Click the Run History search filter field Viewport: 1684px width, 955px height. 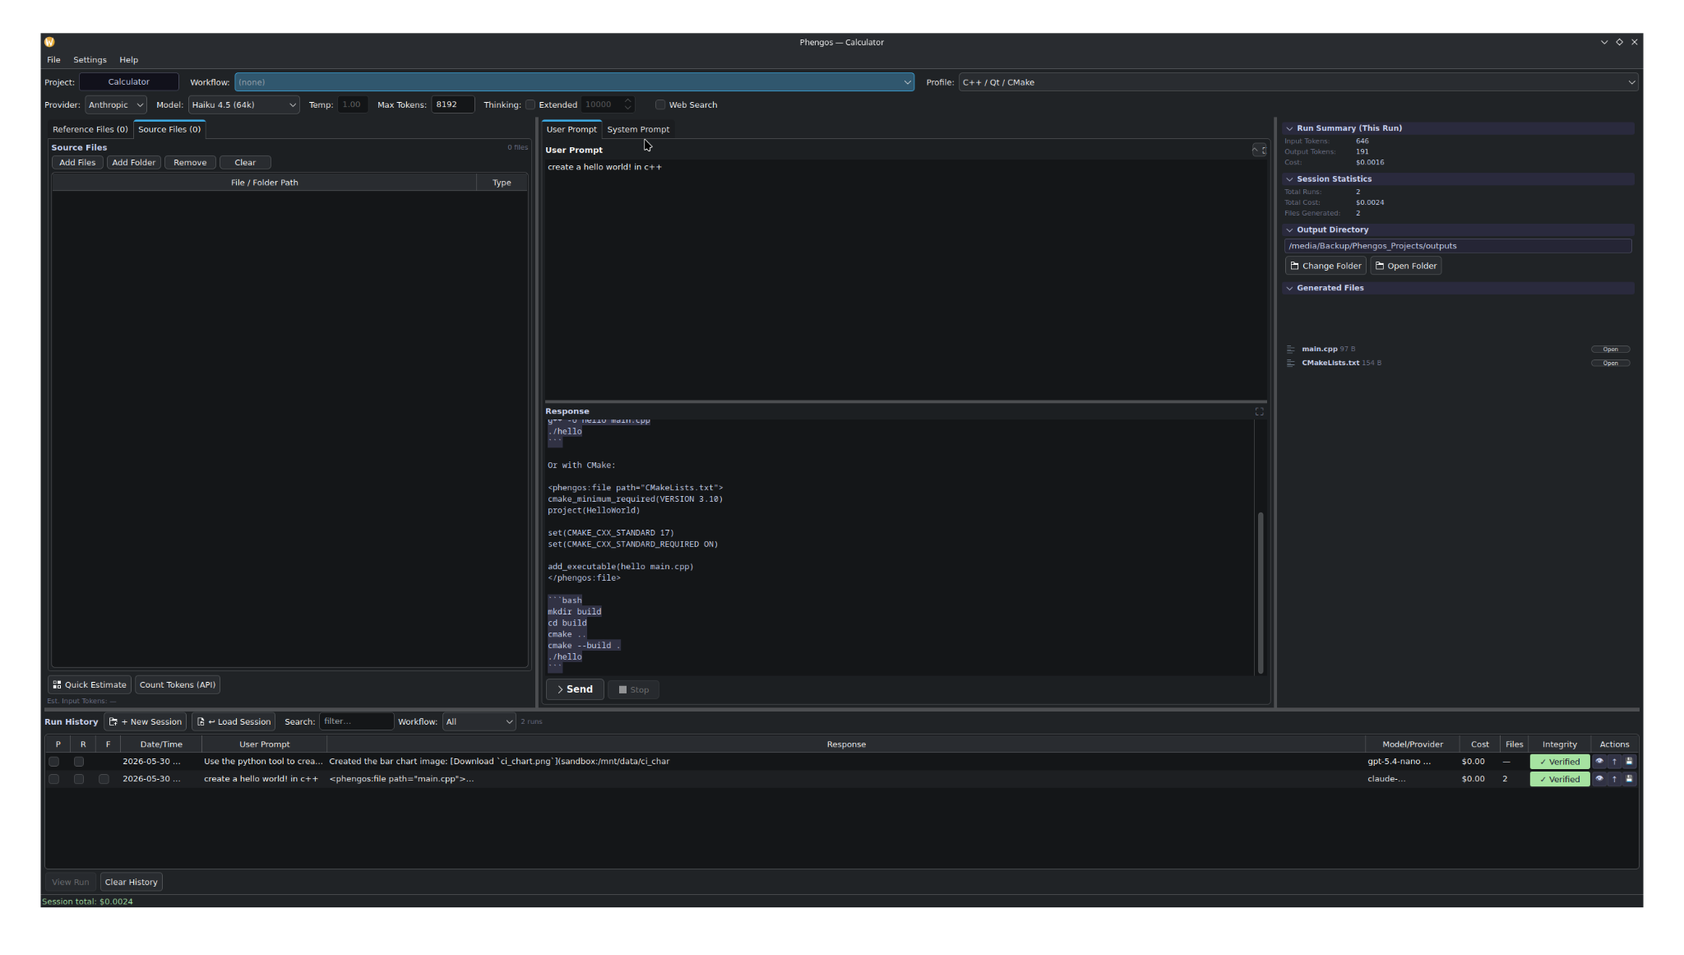pyautogui.click(x=356, y=722)
